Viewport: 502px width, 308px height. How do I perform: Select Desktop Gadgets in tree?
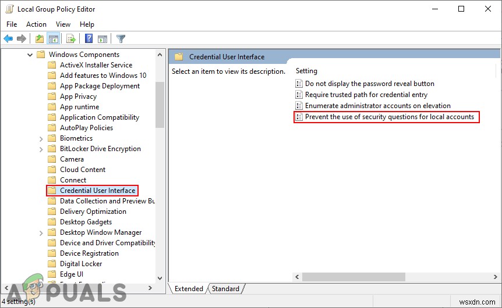(86, 222)
